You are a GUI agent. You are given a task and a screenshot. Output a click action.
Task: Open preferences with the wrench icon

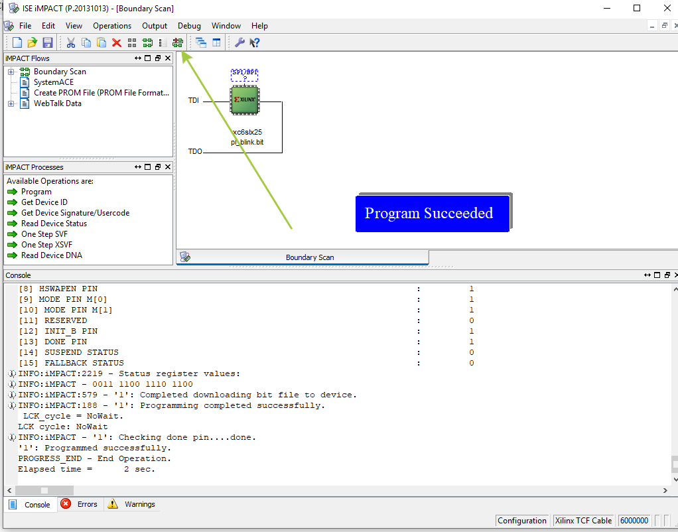pos(239,42)
